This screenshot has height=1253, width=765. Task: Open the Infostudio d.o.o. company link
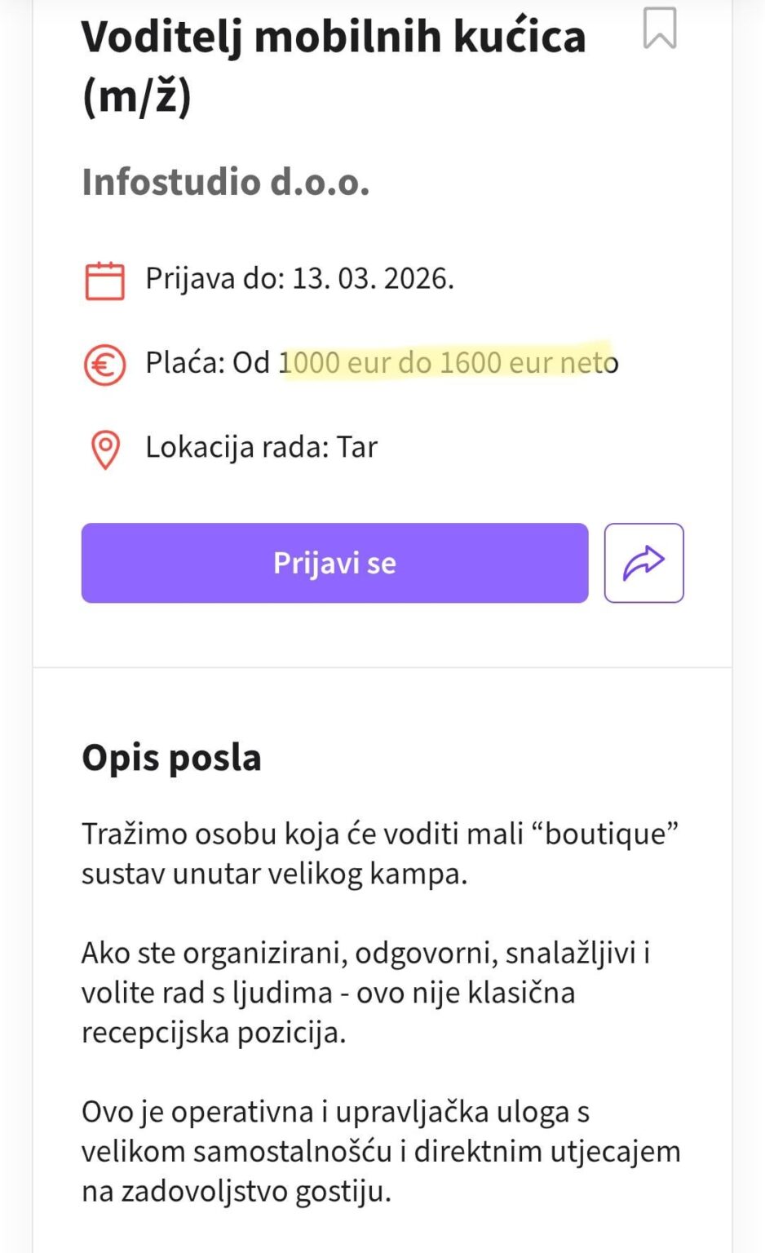pos(226,182)
